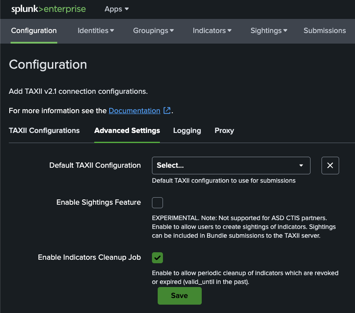The image size is (355, 313).
Task: Click the 'Enable Indicators Cleanup Job' label
Action: pos(89,258)
